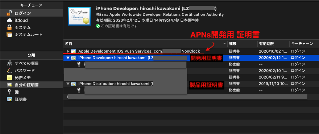Screen dimensions: 319x134
Task: Click the ログイン padlock icon
Action: (x=9, y=13)
